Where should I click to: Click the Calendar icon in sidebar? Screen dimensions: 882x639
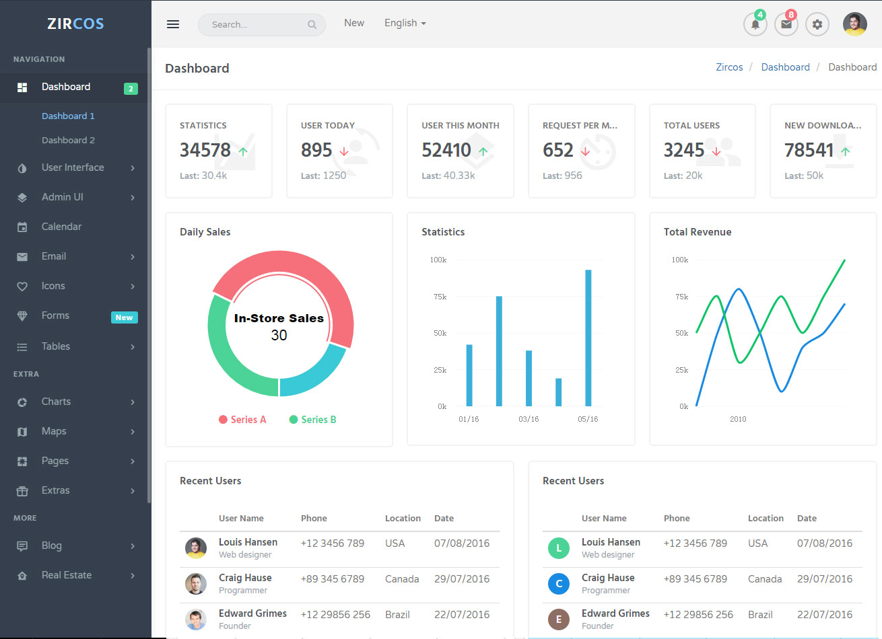[22, 227]
